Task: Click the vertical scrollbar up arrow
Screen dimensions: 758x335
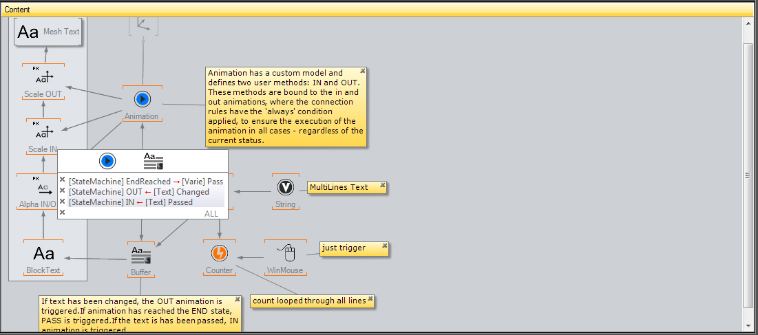Action: (748, 23)
